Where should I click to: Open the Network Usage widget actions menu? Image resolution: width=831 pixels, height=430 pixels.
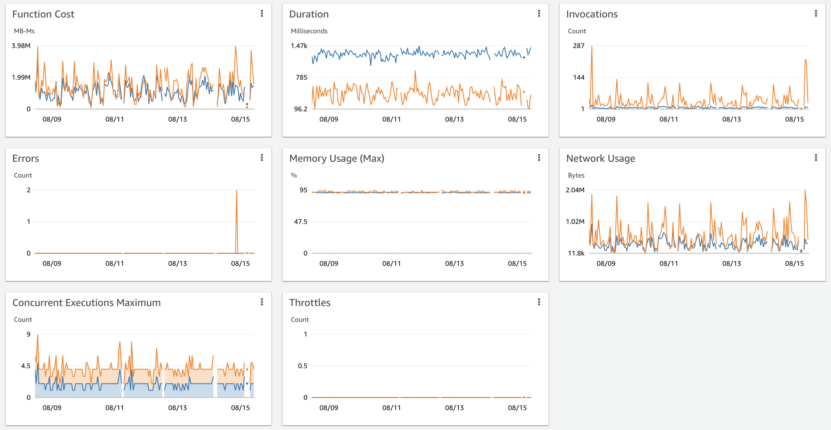[816, 158]
